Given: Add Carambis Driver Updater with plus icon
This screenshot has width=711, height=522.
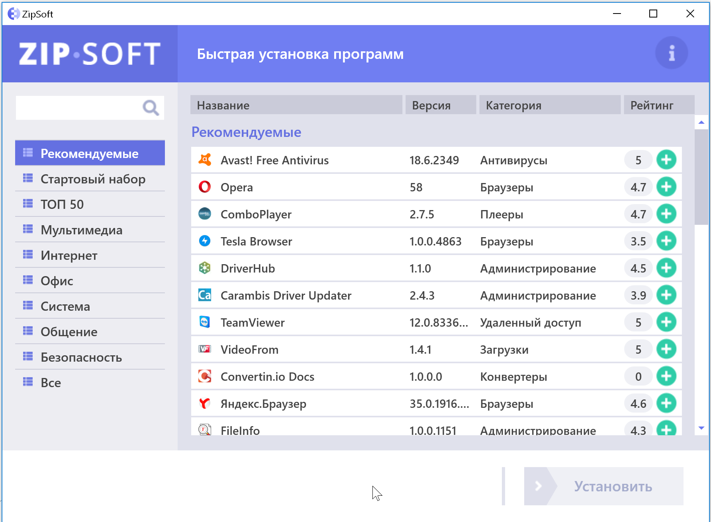Looking at the screenshot, I should click(x=666, y=295).
